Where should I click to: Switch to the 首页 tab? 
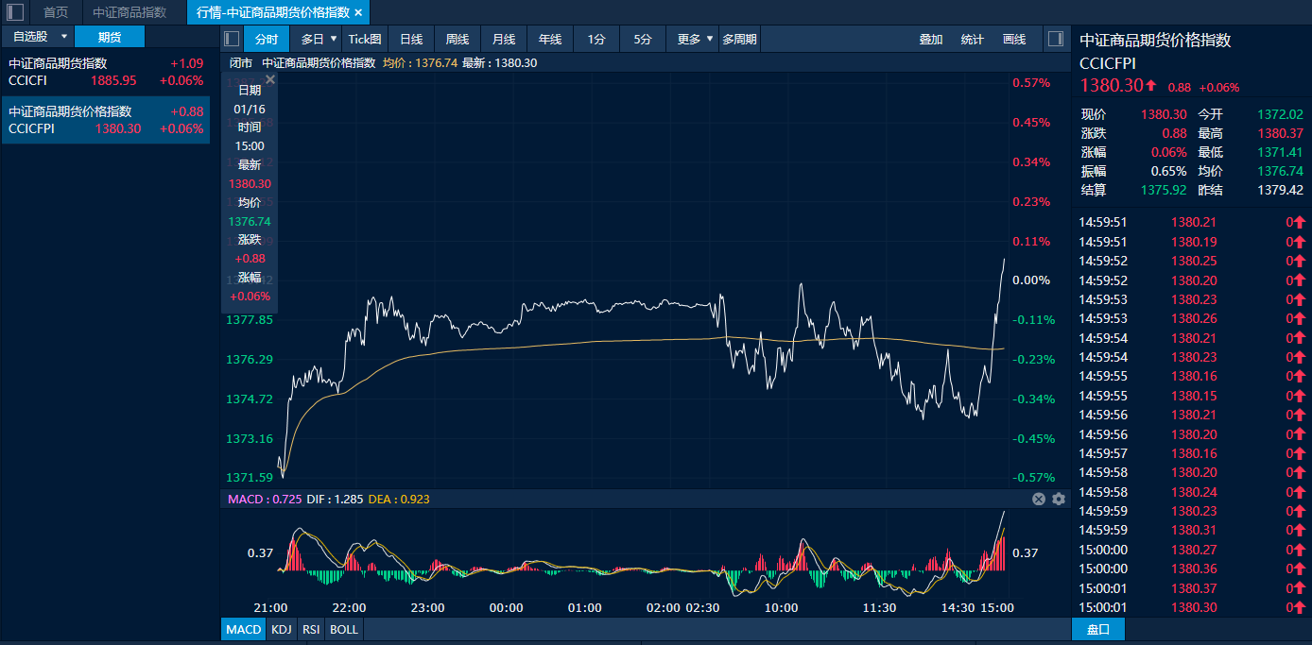pyautogui.click(x=56, y=12)
